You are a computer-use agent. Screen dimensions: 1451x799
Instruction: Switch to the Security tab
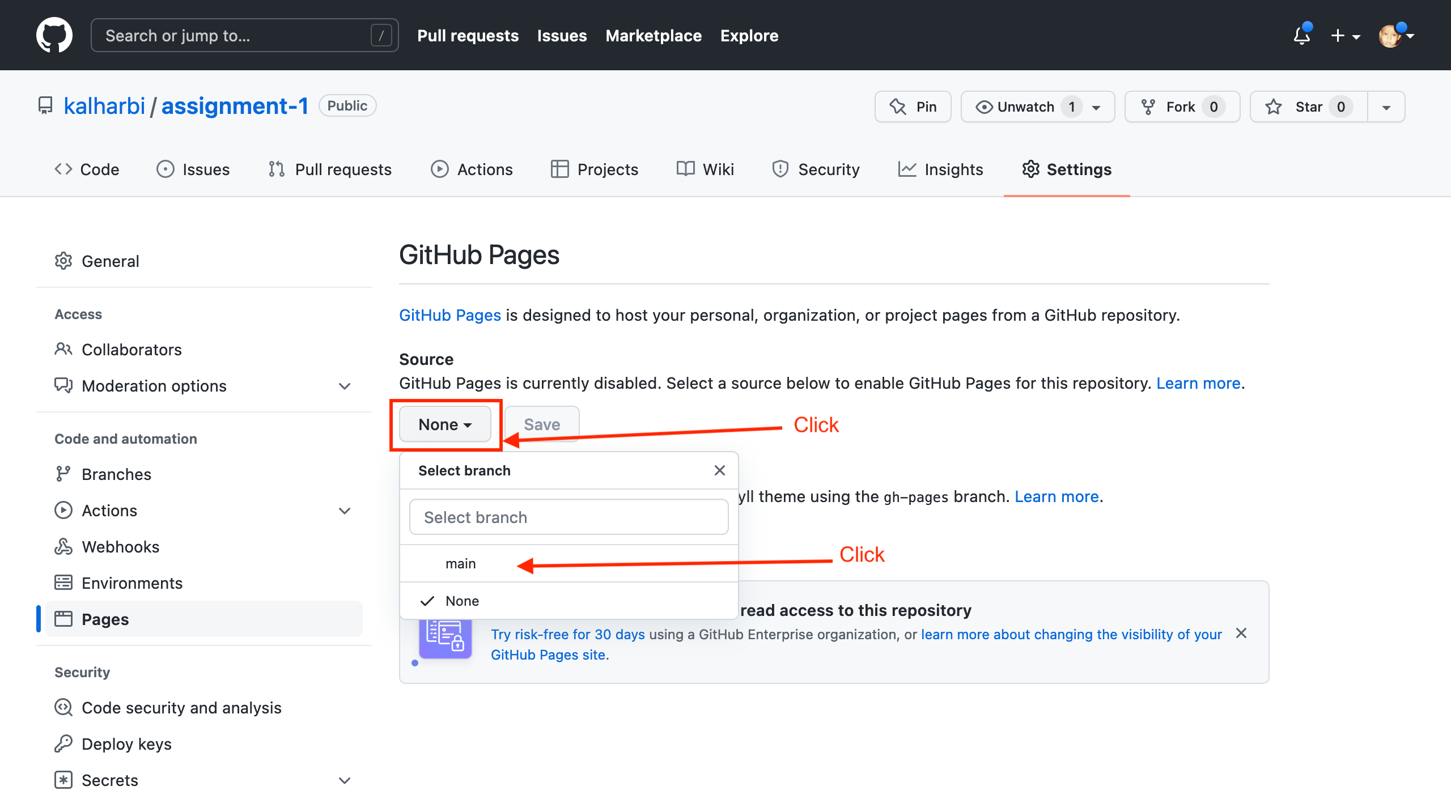pyautogui.click(x=816, y=169)
